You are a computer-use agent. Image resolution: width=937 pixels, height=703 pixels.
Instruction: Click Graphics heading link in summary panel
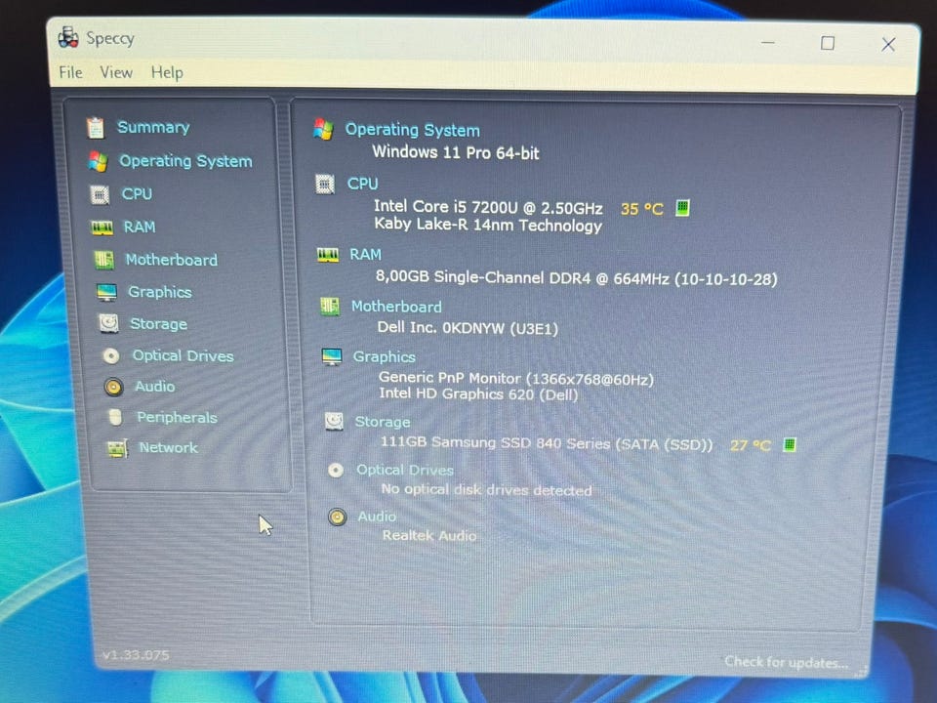click(x=385, y=357)
